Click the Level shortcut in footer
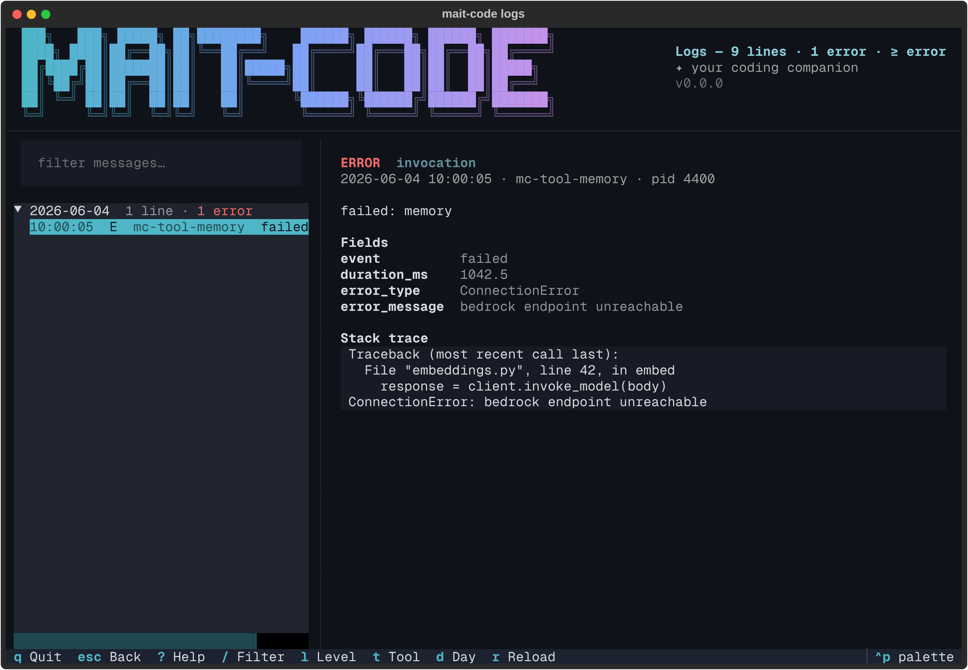This screenshot has width=968, height=670. pyautogui.click(x=328, y=657)
